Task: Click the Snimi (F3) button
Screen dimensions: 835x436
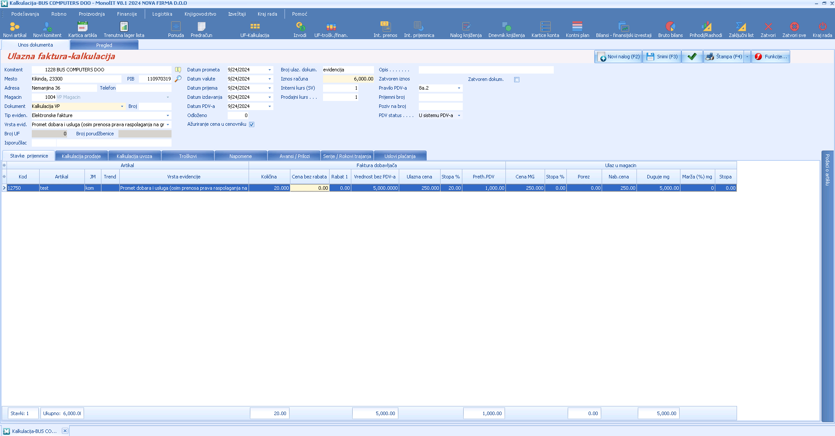Action: [662, 57]
